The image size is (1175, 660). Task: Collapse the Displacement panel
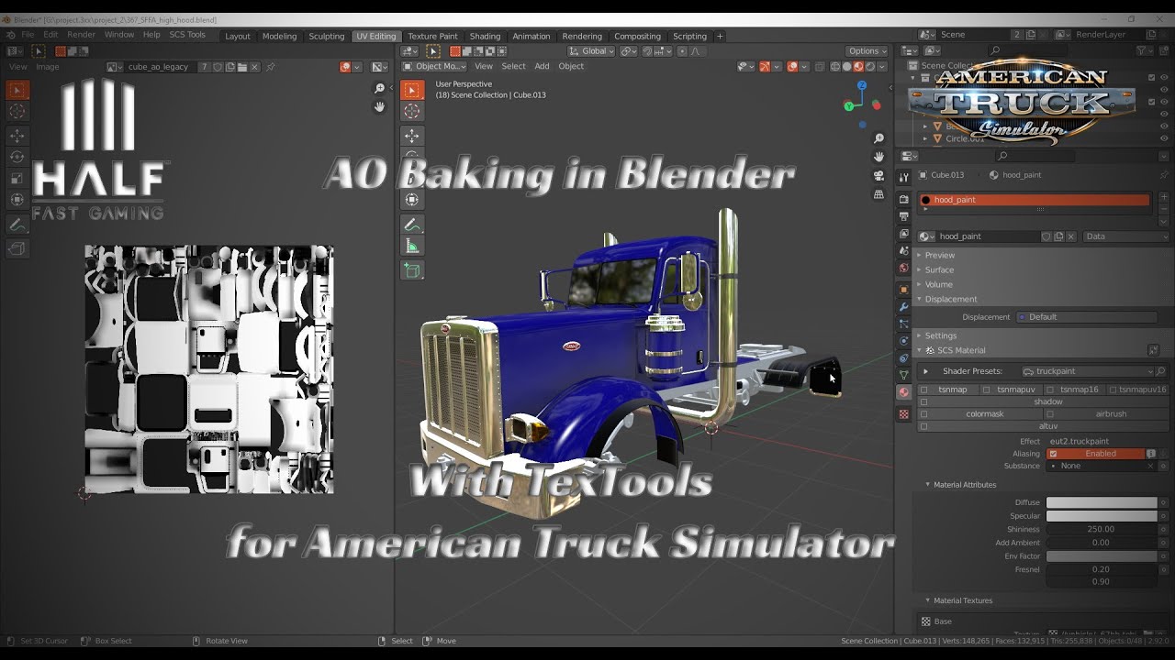[x=950, y=299]
